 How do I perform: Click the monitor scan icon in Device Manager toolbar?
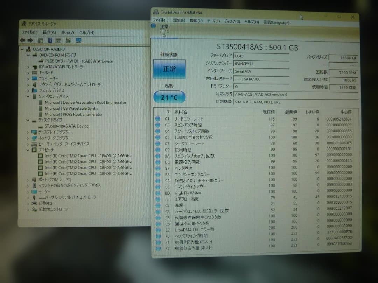click(x=79, y=40)
